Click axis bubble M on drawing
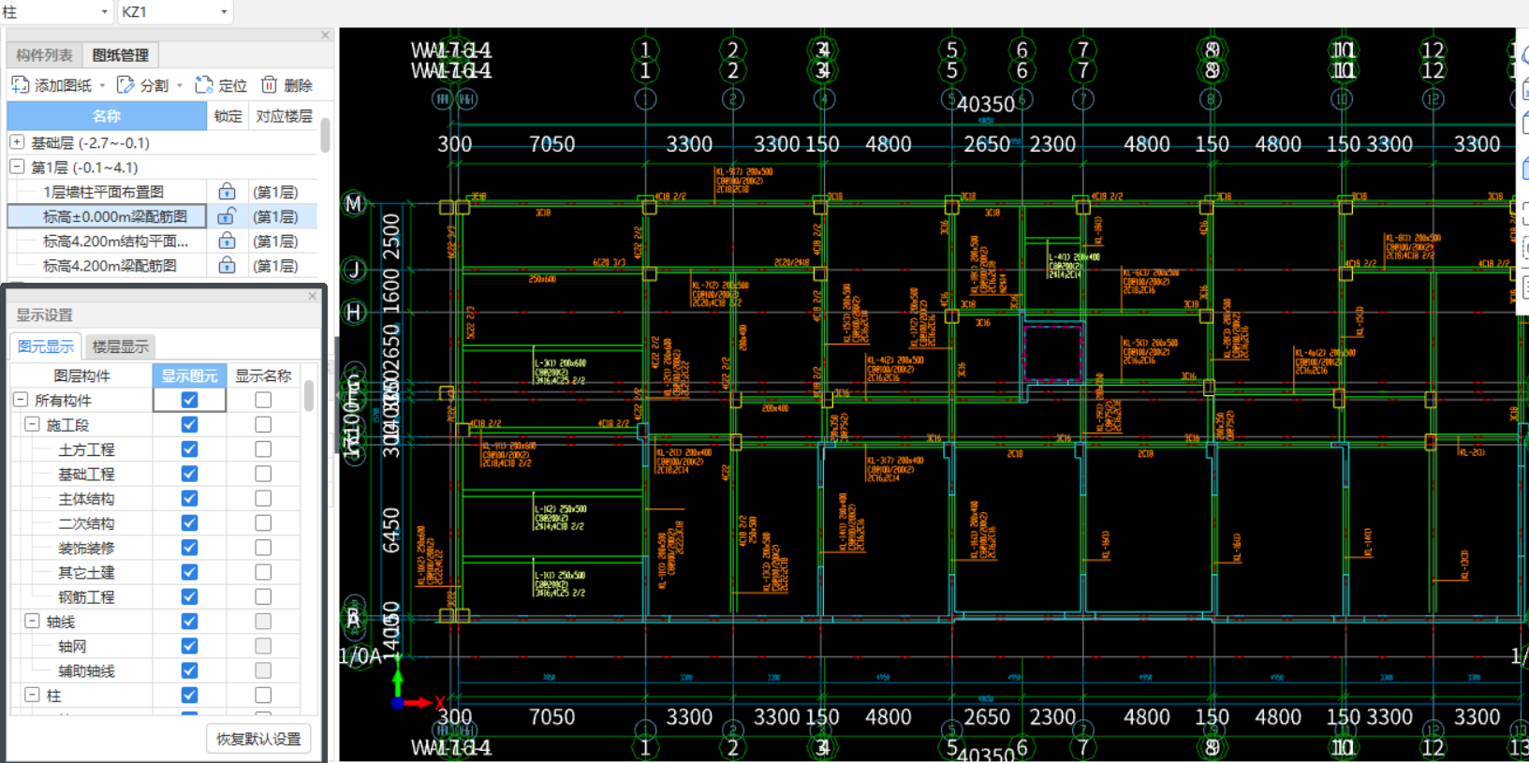This screenshot has height=763, width=1529. (x=354, y=203)
